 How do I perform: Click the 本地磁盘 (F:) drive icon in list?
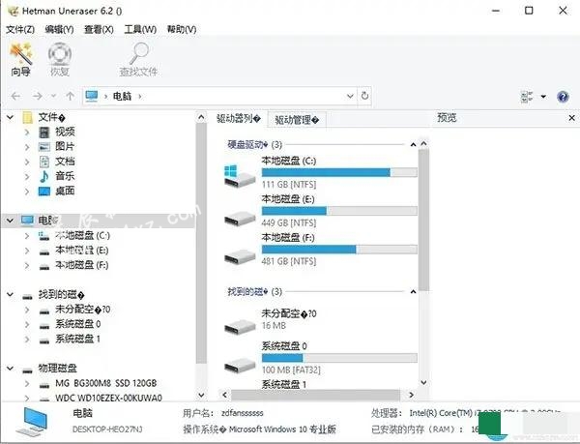[240, 256]
